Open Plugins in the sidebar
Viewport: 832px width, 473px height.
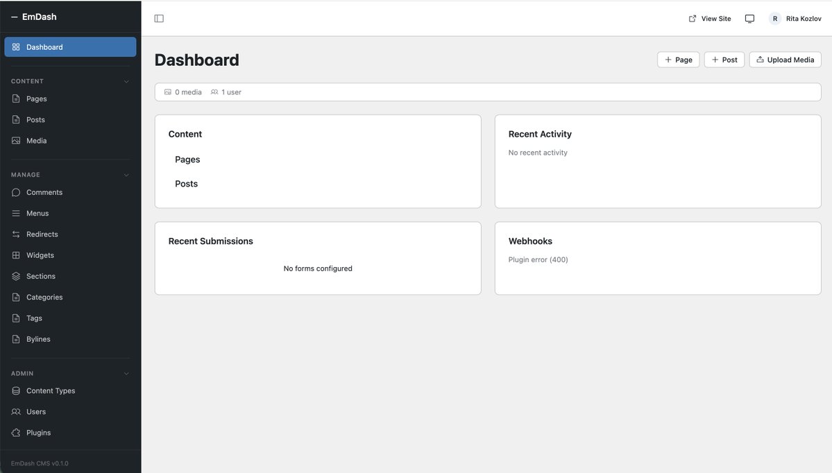70,433
